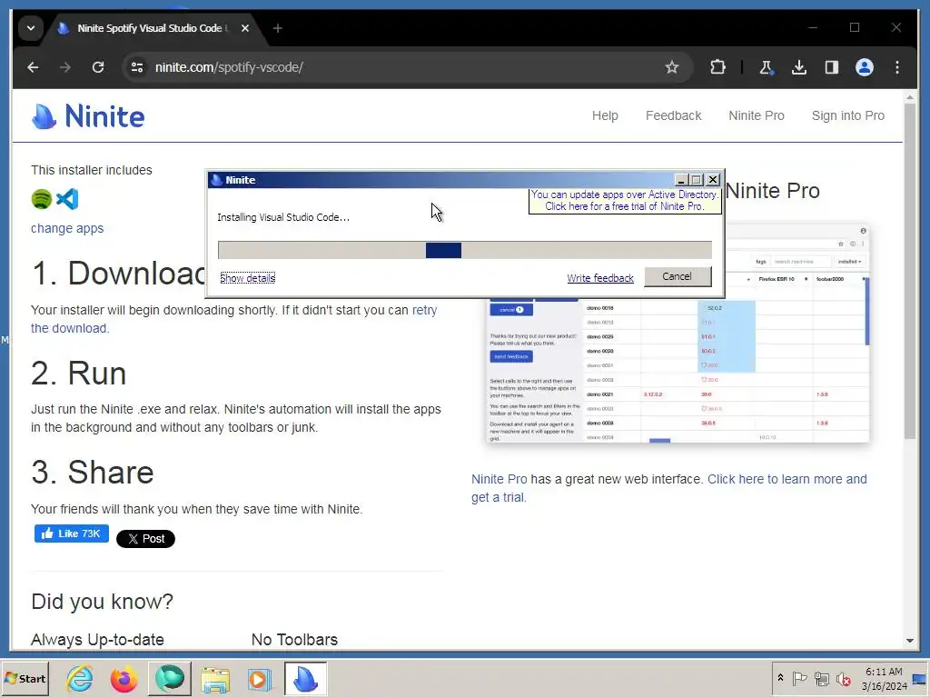Image resolution: width=930 pixels, height=698 pixels.
Task: Click Write feedback in installer dialog
Action: click(600, 278)
